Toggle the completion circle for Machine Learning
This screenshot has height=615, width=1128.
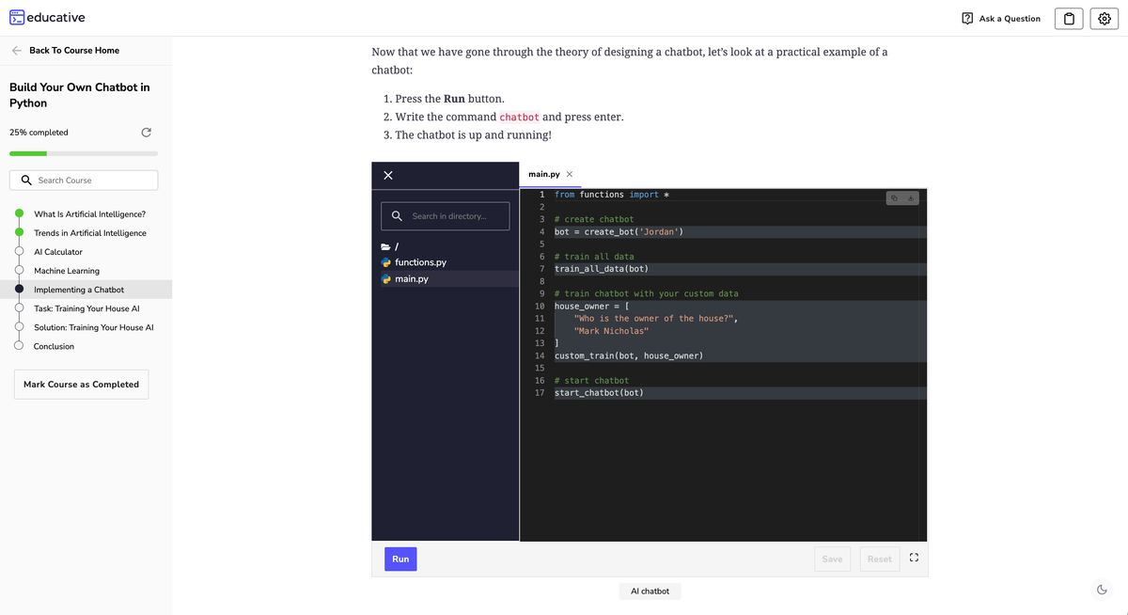coord(18,269)
